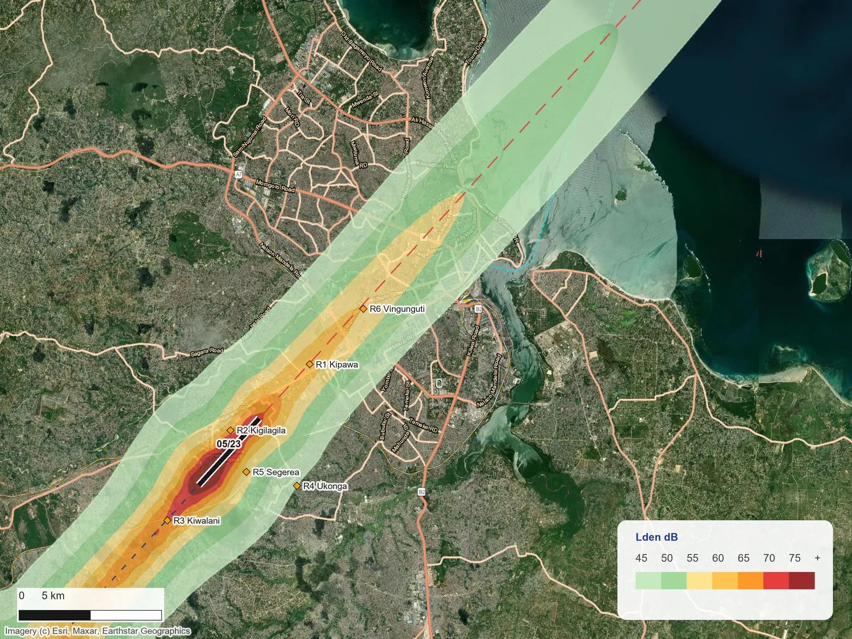Click the "Sam Nujoma Road" street label
Viewport: 852px width, 639px height.
coord(249,137)
